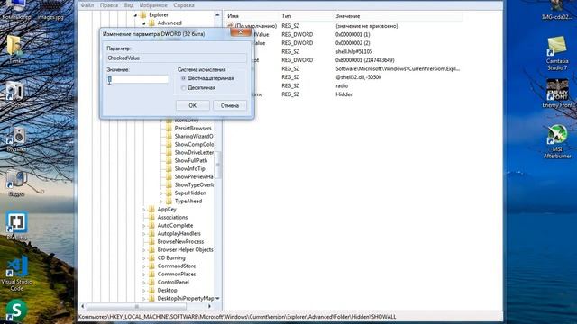Screen dimensions: 577x324
Task: Open Camtasia Studio 7 desktop icon
Action: pyautogui.click(x=557, y=46)
